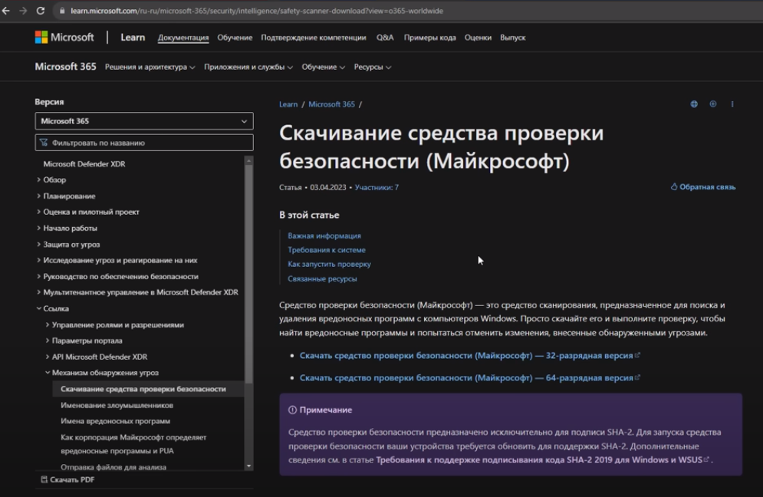Click the Microsoft logo
The height and width of the screenshot is (497, 763).
64,38
